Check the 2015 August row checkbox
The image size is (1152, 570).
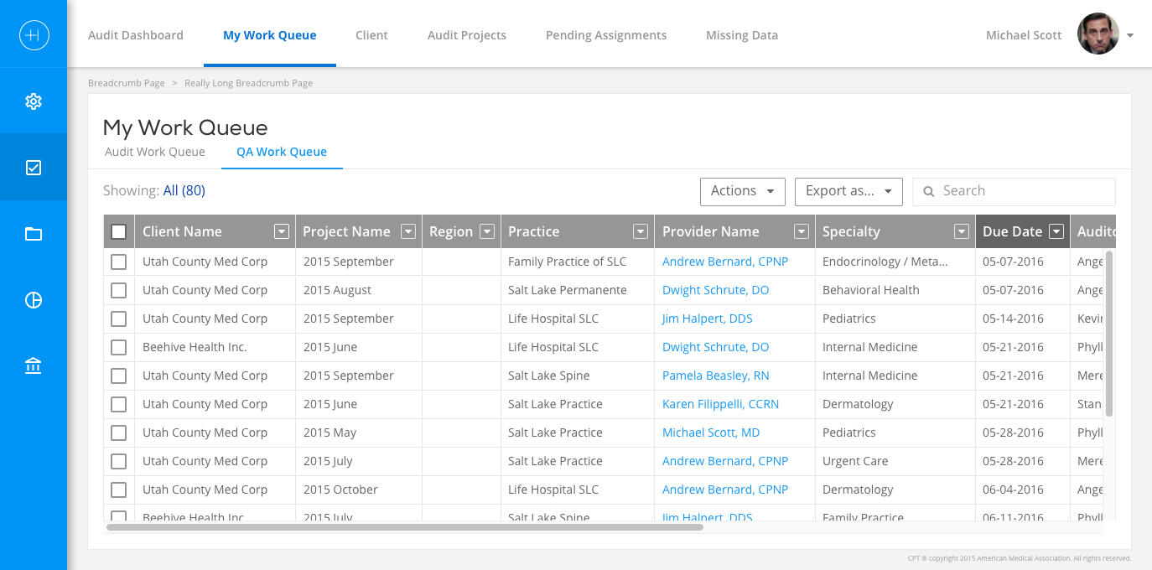(x=118, y=290)
